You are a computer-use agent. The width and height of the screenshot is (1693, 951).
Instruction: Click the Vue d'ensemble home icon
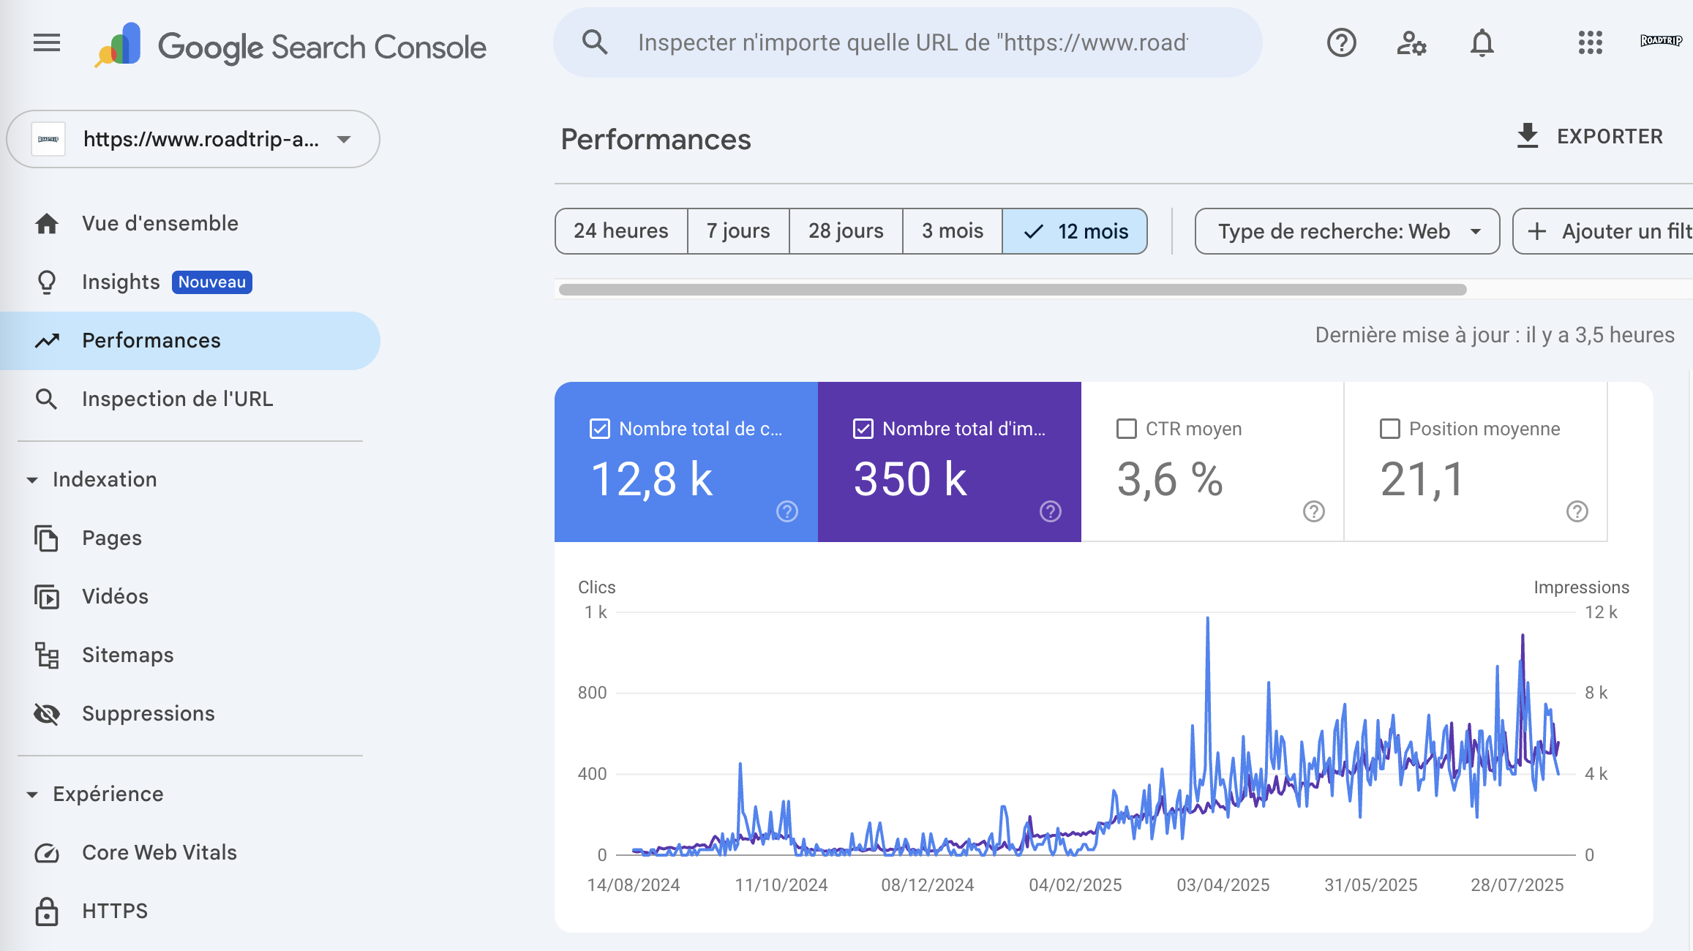coord(47,224)
